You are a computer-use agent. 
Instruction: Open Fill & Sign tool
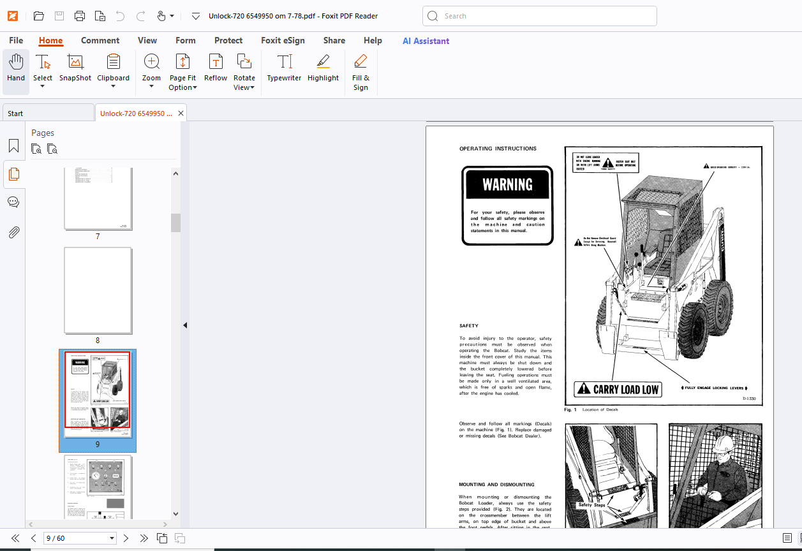[360, 72]
